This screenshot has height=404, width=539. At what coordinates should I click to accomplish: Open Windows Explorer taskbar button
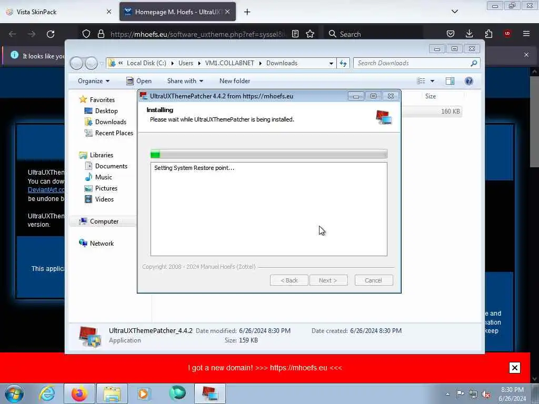(x=112, y=393)
